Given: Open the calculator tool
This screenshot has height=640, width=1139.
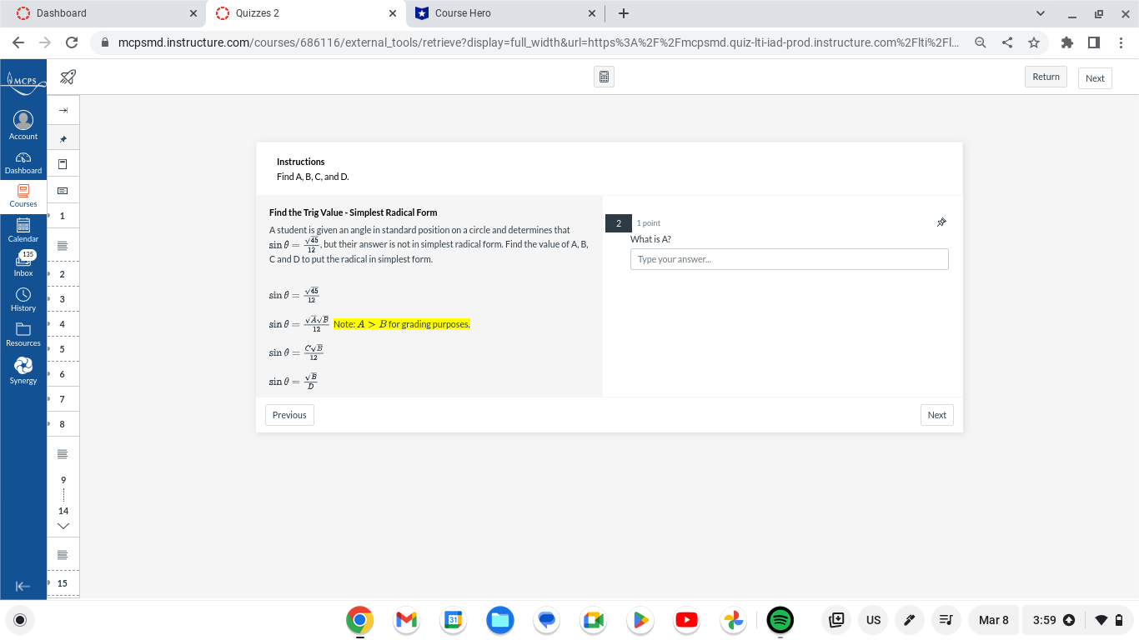Looking at the screenshot, I should click(603, 76).
